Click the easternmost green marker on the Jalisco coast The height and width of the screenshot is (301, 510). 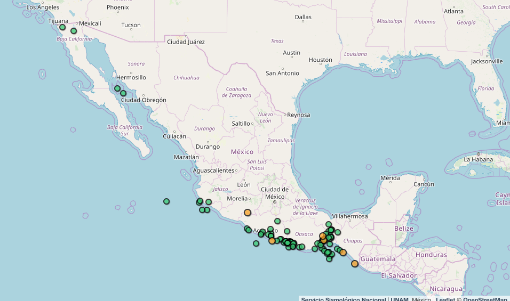[x=209, y=202]
